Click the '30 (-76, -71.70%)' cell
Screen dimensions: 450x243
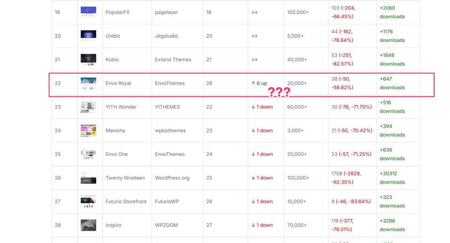tap(352, 107)
